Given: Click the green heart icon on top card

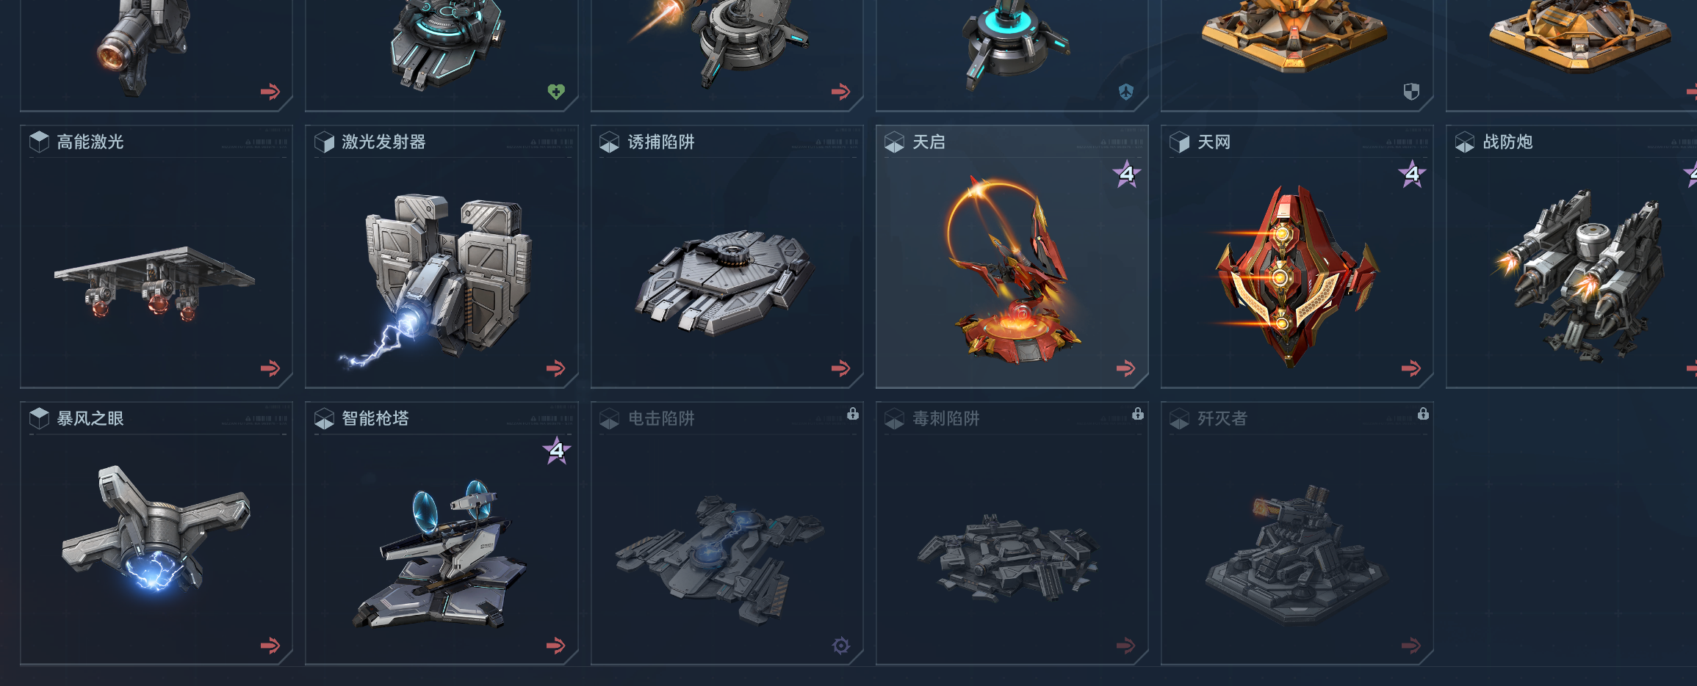Looking at the screenshot, I should point(556,92).
